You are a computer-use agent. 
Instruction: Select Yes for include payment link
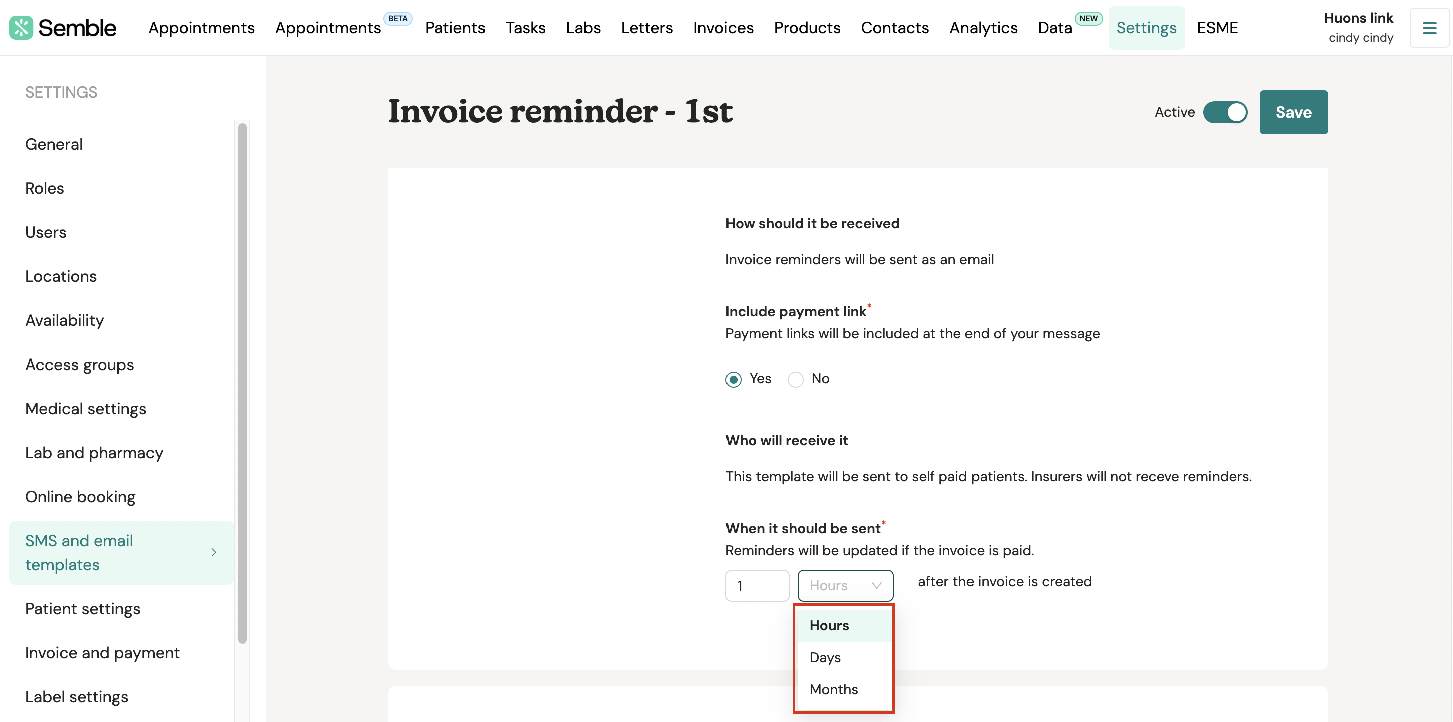[x=734, y=380]
